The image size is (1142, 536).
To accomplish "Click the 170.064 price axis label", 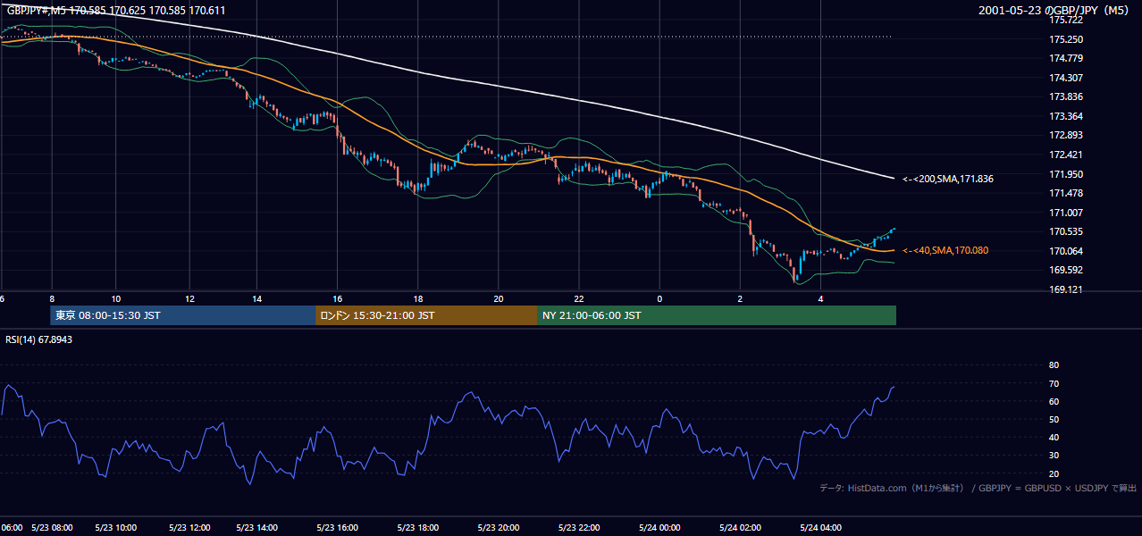I will coord(1065,251).
